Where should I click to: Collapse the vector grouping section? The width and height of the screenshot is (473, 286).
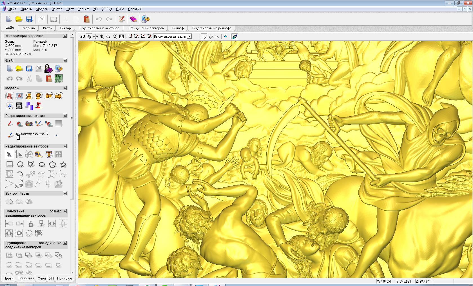(x=65, y=243)
